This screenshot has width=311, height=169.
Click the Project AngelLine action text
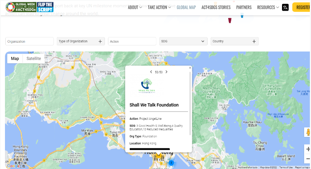(150, 119)
